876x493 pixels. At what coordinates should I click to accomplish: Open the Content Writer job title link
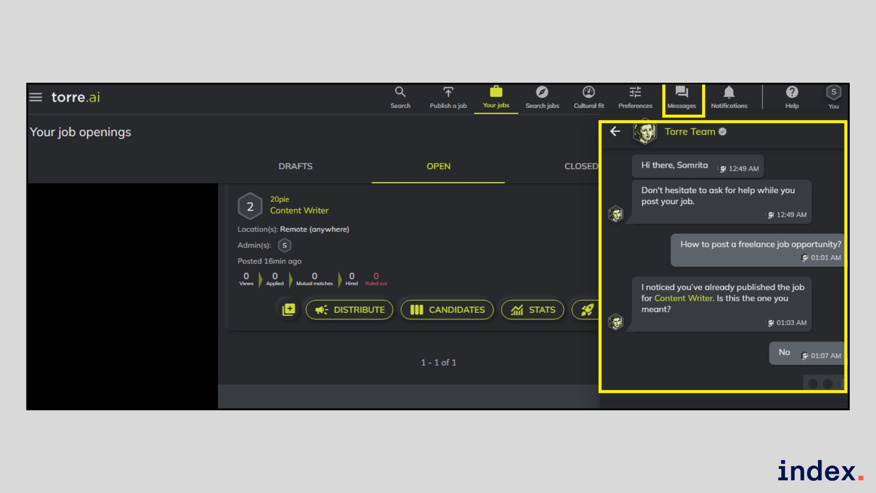coord(299,210)
